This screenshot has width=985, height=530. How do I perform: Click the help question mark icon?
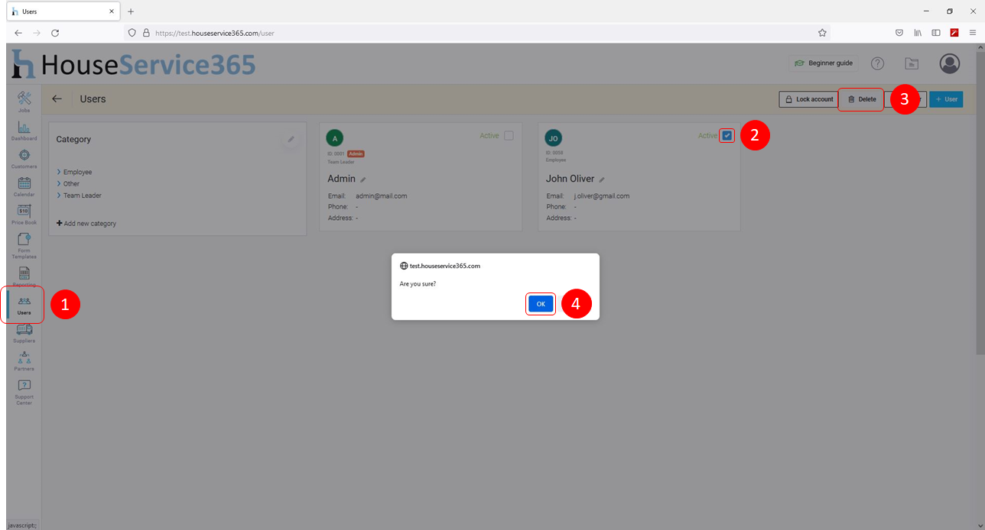(877, 63)
